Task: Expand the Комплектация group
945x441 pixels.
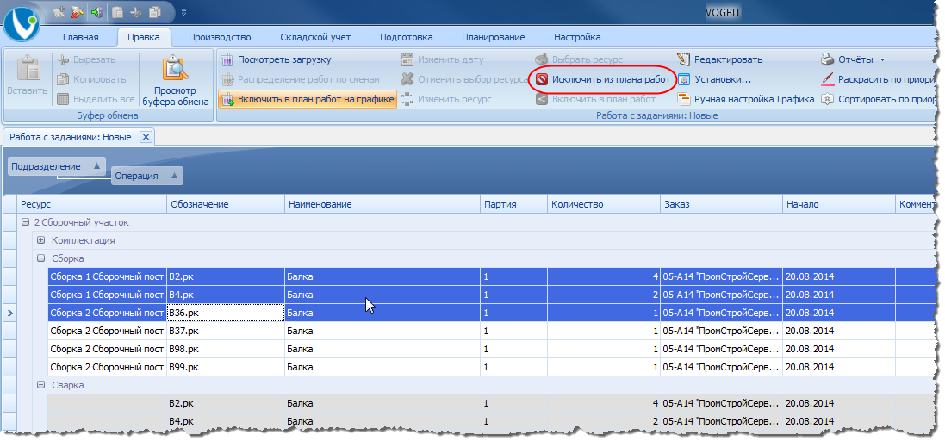Action: point(41,240)
